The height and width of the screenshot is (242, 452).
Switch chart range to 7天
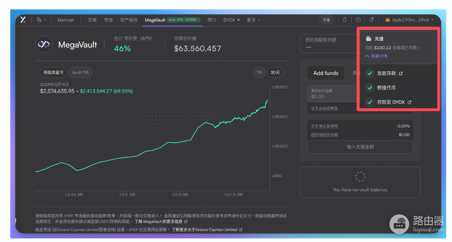(259, 72)
